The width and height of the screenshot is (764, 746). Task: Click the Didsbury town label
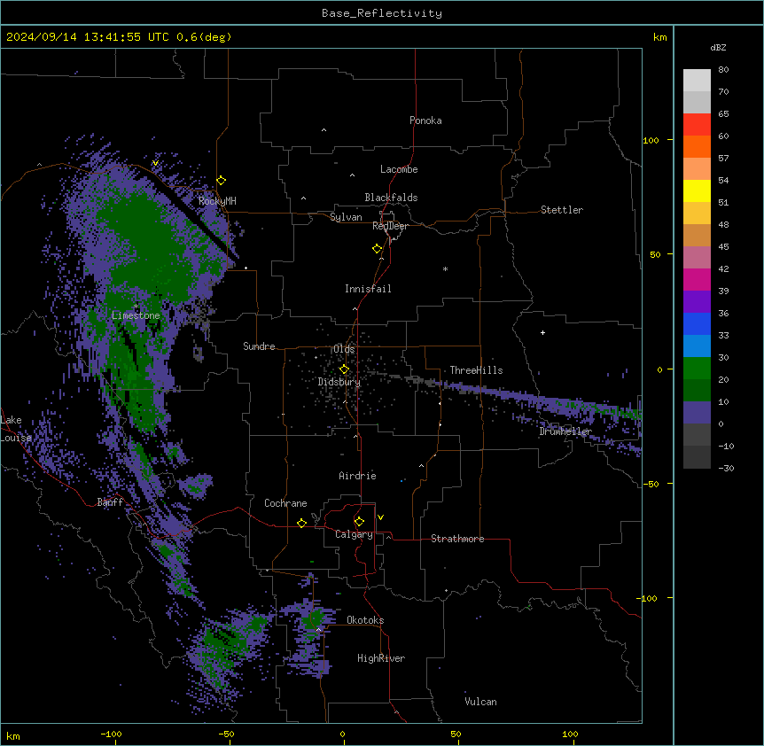[339, 382]
